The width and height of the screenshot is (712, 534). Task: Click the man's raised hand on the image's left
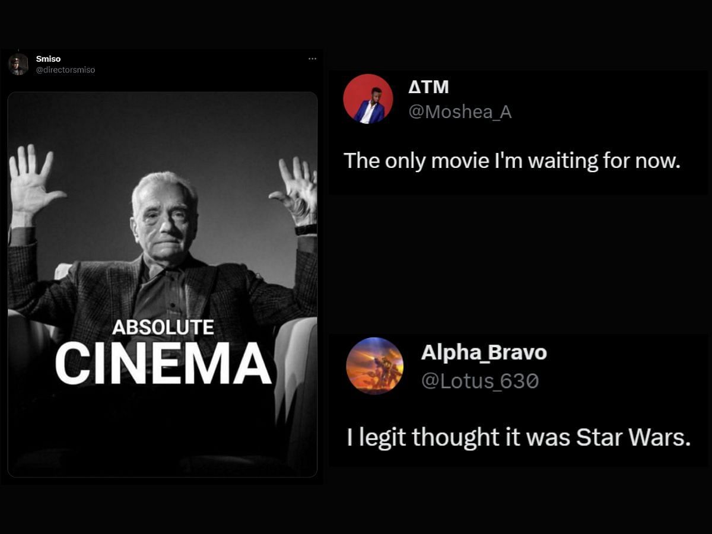(33, 181)
